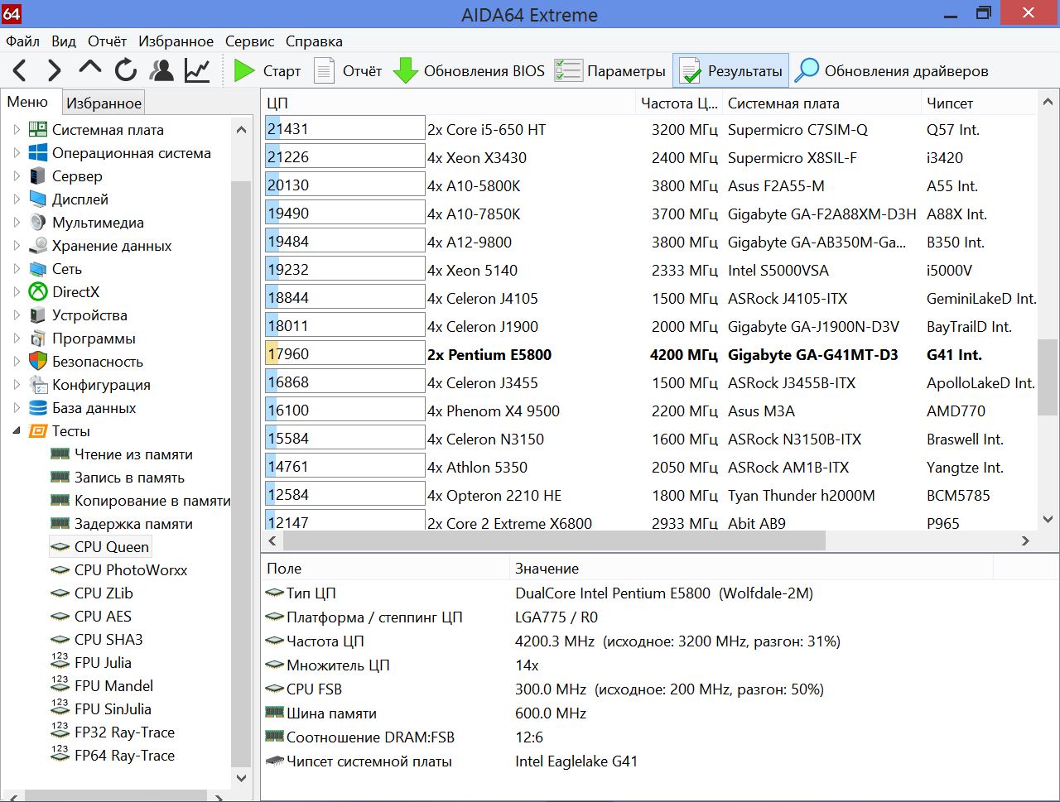This screenshot has width=1060, height=802.
Task: Expand the База данных tree node
Action: (17, 408)
